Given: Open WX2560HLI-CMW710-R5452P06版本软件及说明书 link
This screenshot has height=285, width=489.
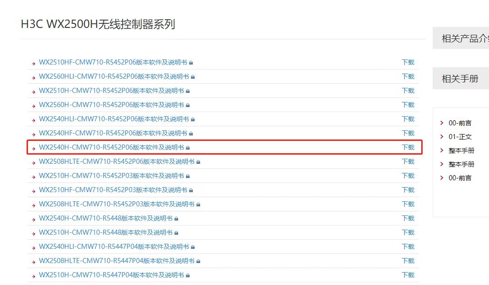Looking at the screenshot, I should (x=114, y=76).
